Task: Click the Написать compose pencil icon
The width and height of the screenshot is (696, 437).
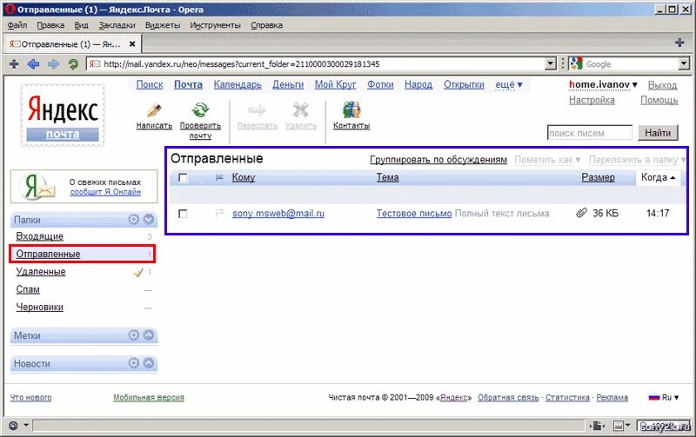Action: point(154,110)
